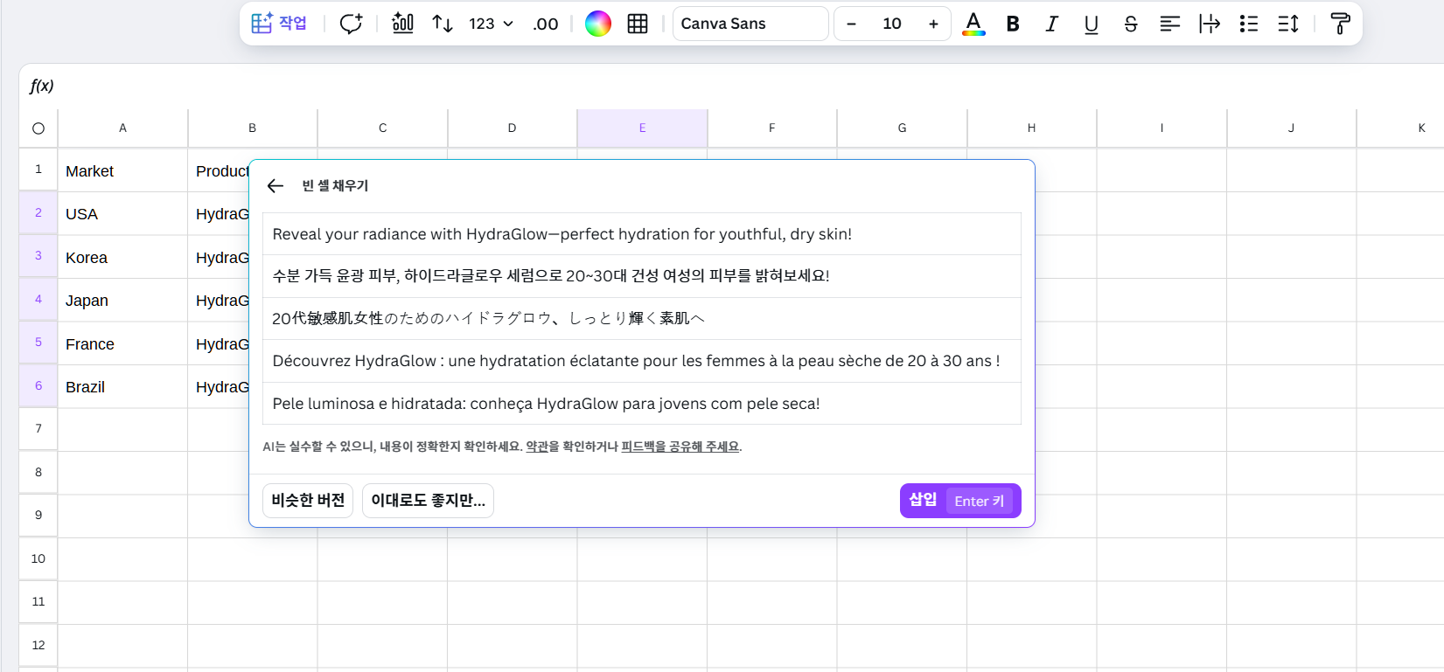
Task: Click the English 'Reveal your radiance' suggestion
Action: (642, 234)
